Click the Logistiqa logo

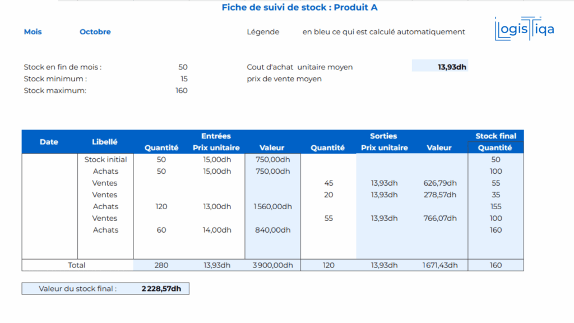click(524, 29)
